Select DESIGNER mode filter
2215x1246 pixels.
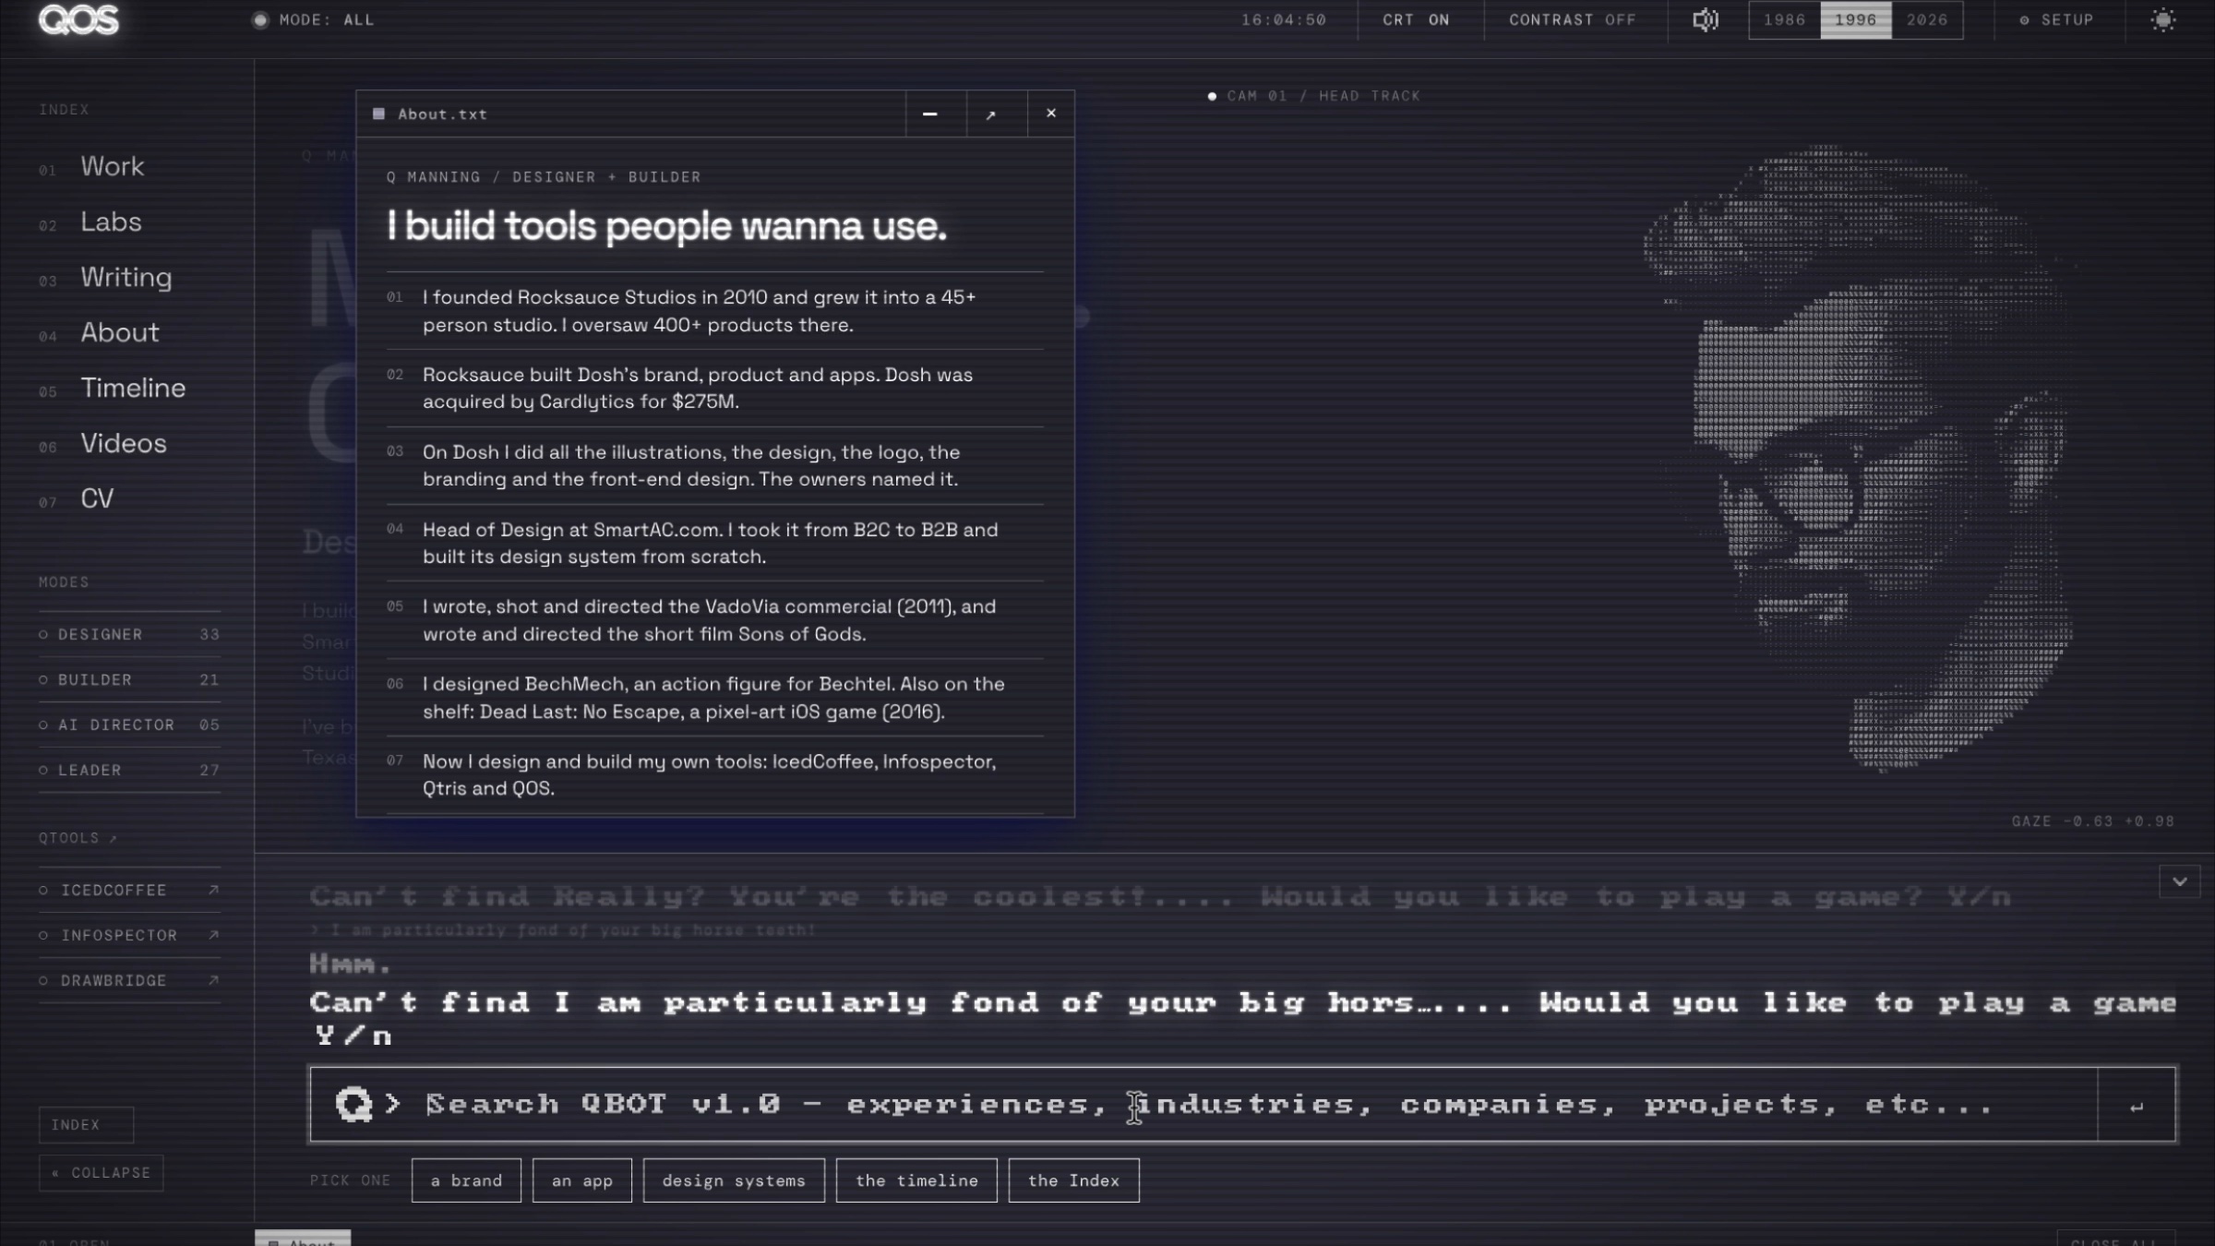(129, 634)
